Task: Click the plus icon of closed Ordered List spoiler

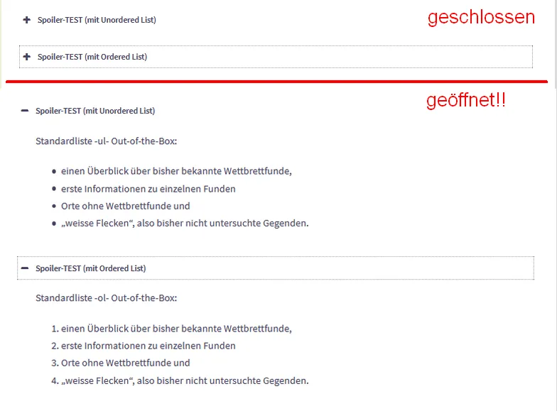Action: click(27, 57)
